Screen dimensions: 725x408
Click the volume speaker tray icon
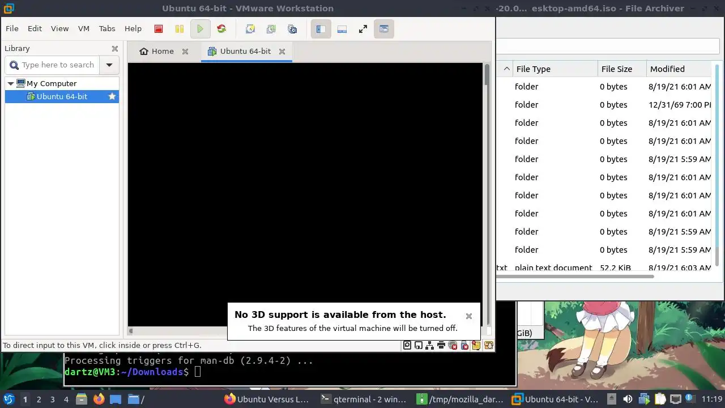pos(628,399)
